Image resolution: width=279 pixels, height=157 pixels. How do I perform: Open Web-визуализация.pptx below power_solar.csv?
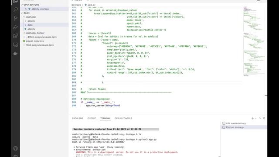point(40,45)
